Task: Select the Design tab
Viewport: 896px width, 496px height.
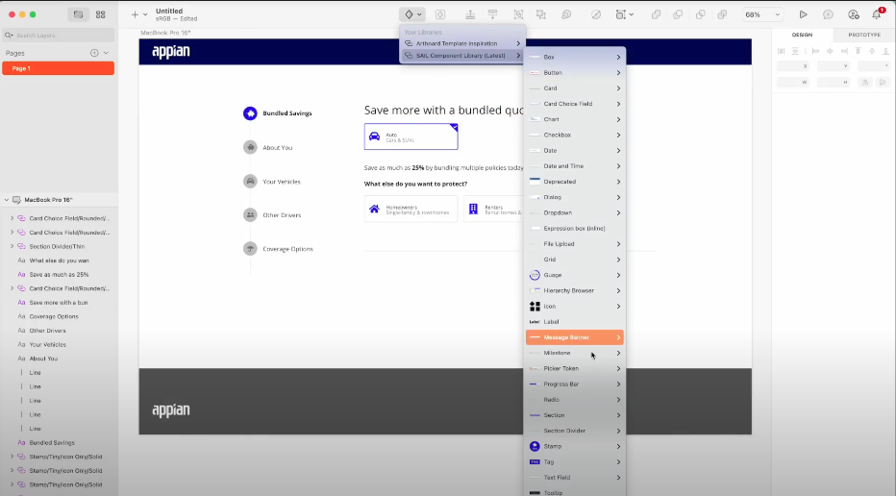Action: (x=802, y=35)
